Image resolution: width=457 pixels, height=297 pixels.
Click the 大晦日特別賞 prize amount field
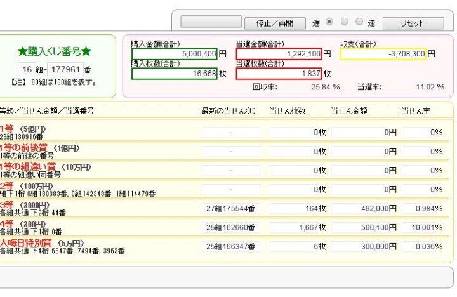(364, 246)
